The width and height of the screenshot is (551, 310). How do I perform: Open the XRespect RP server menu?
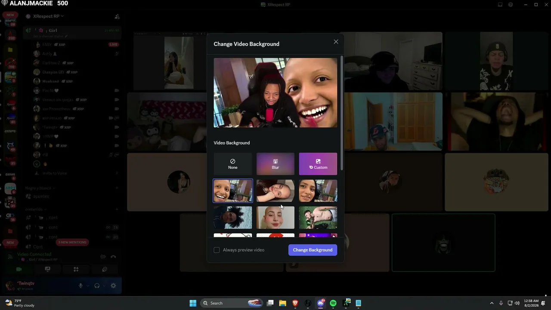pyautogui.click(x=48, y=16)
